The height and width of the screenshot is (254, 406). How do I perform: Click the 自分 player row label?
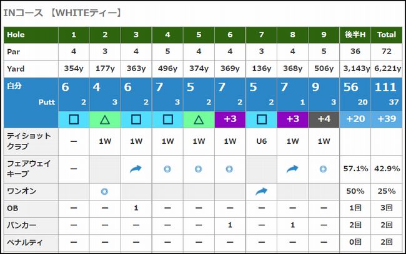pyautogui.click(x=14, y=86)
